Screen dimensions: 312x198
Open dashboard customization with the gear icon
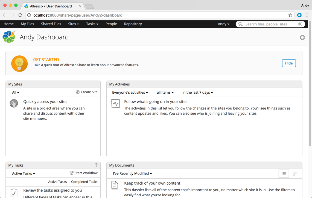tap(302, 37)
